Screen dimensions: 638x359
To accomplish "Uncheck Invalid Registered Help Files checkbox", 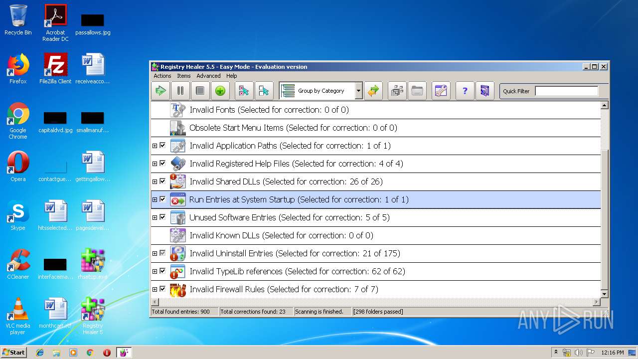I will tap(162, 164).
